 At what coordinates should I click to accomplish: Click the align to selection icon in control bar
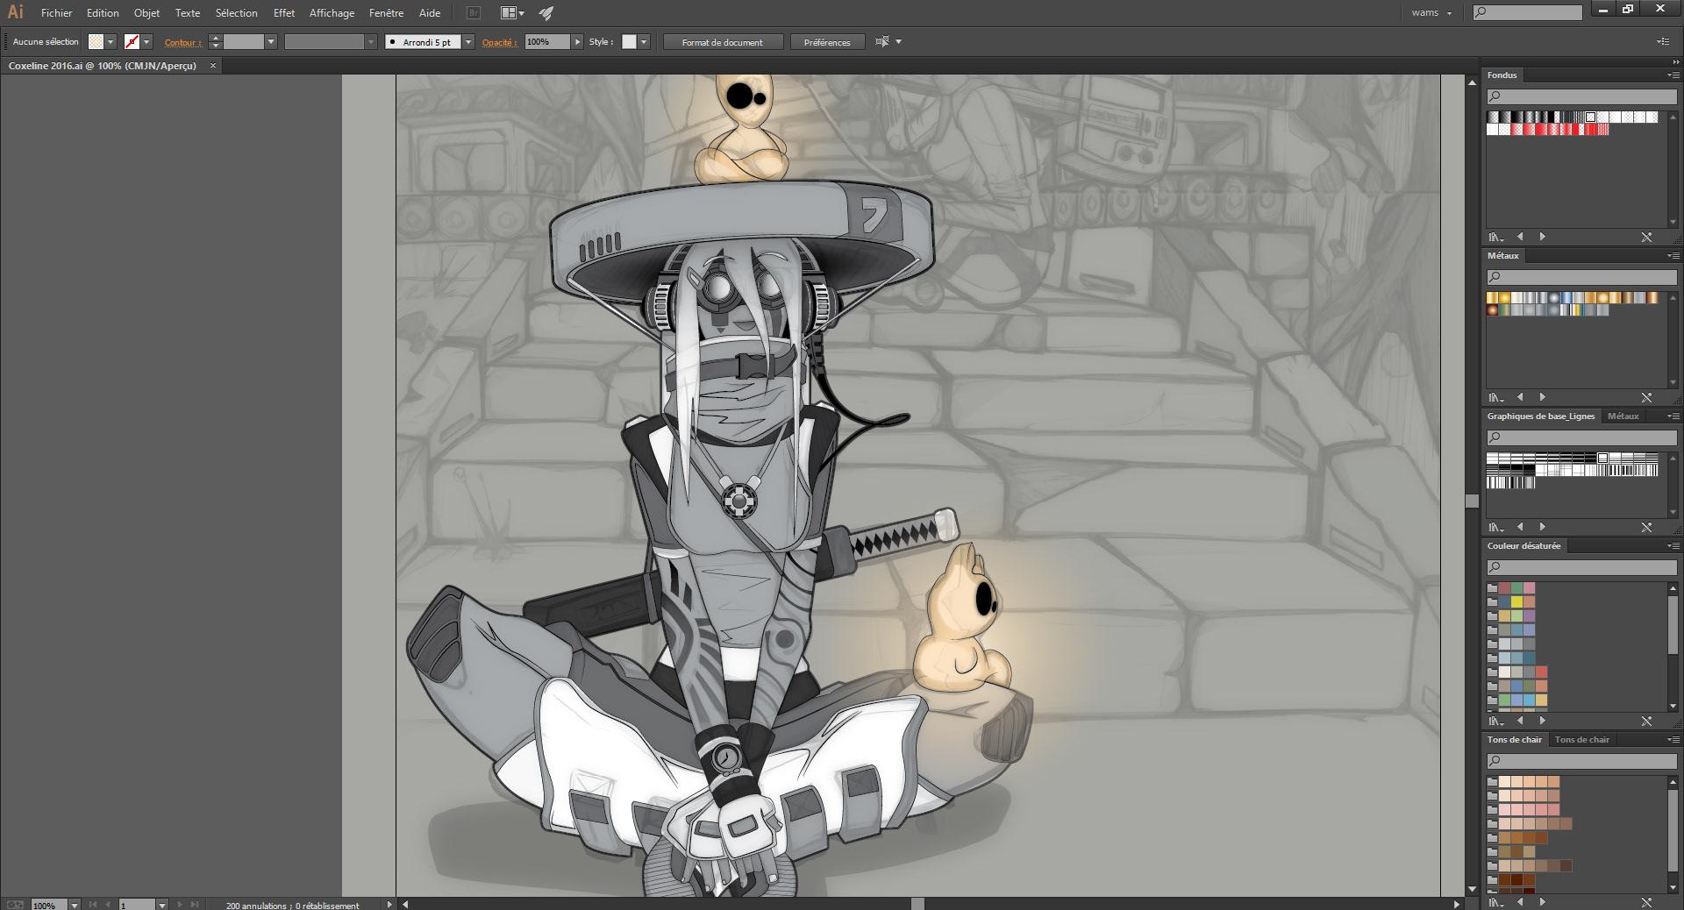pos(882,41)
